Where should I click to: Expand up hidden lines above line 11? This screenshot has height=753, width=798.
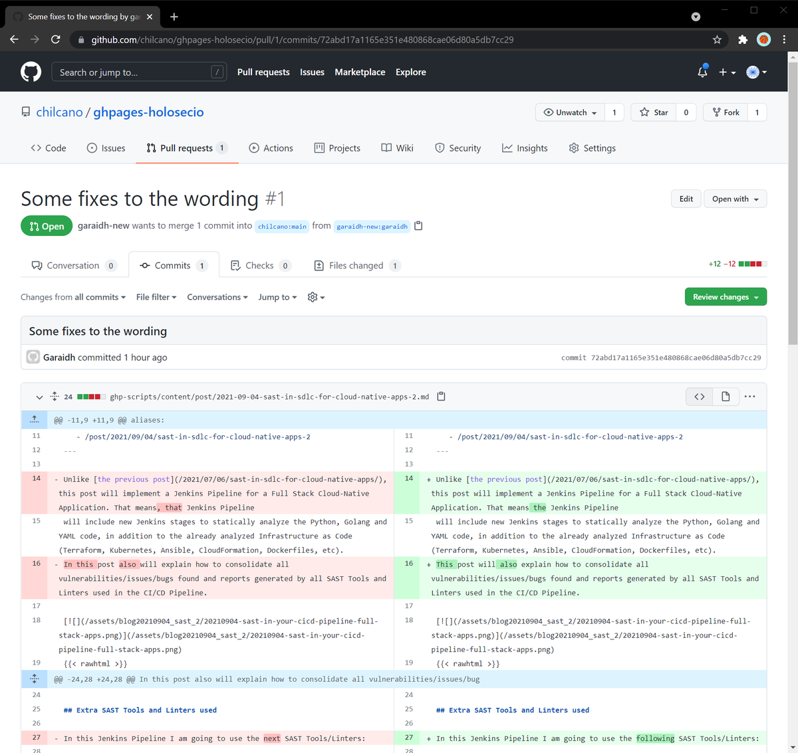pos(35,419)
